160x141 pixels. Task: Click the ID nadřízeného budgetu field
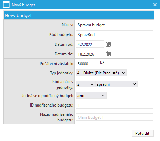click(x=114, y=105)
